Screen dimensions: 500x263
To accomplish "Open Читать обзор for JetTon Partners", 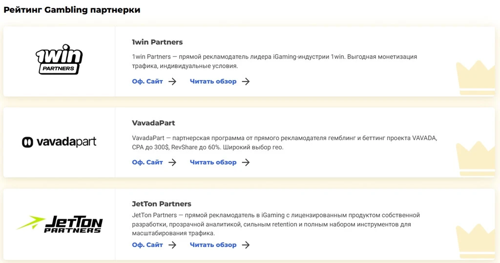I will point(213,245).
